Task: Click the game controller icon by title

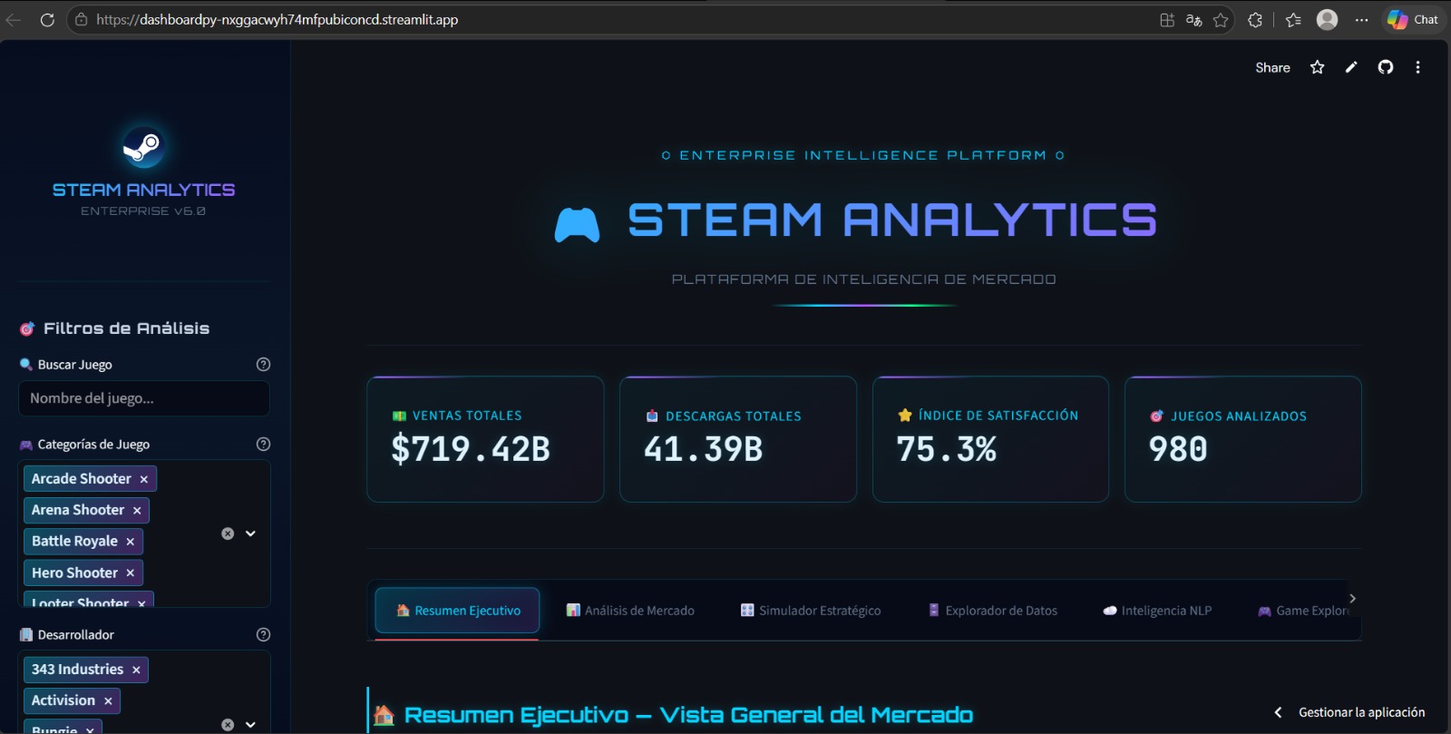Action: point(577,225)
